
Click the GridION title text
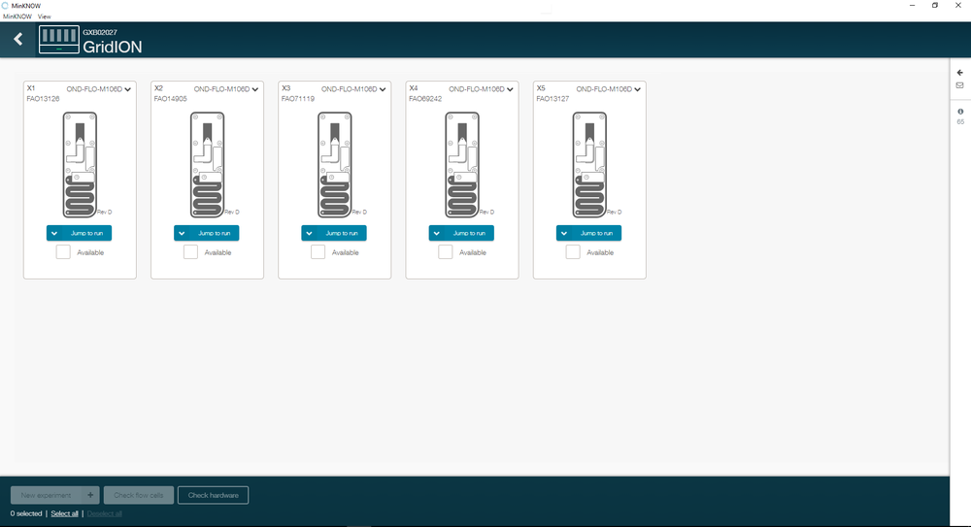[x=112, y=47]
